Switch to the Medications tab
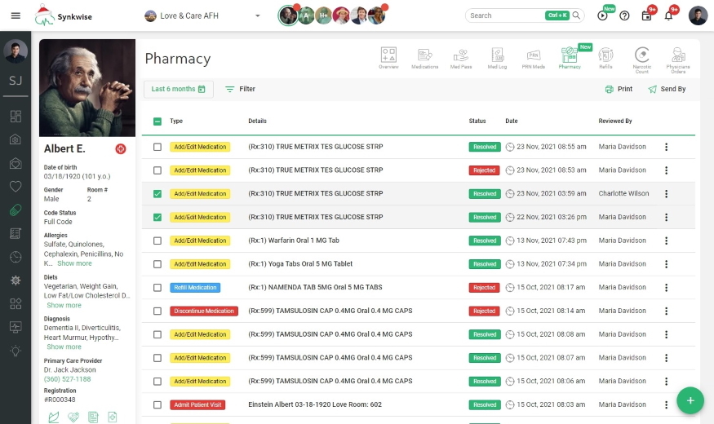714x424 pixels. (x=424, y=57)
